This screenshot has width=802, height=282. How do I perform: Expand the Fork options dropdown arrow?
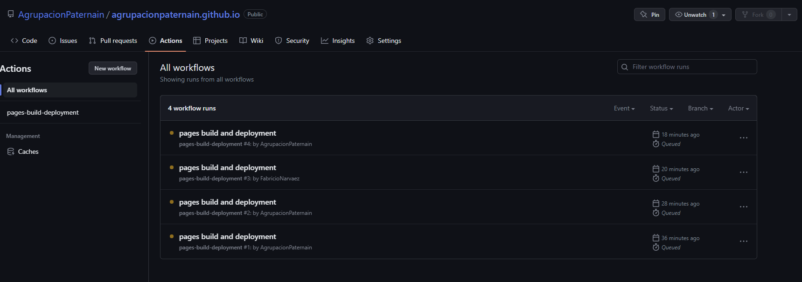789,14
